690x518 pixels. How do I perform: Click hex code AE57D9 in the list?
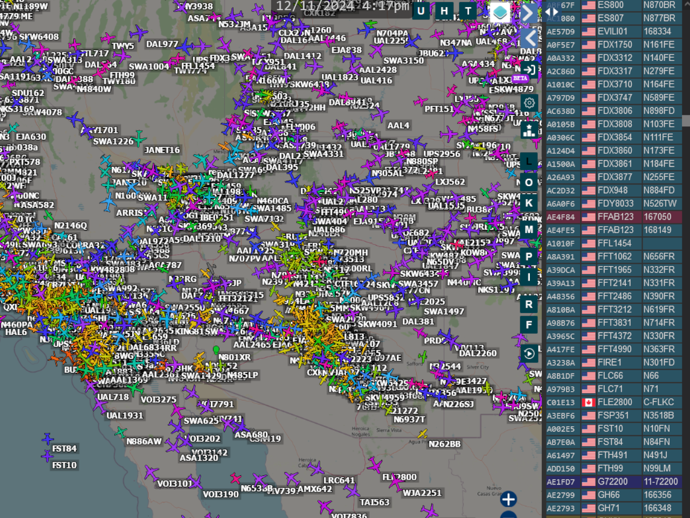click(x=561, y=32)
